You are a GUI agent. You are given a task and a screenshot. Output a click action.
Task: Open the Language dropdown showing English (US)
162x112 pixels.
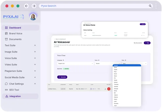(x=75, y=64)
